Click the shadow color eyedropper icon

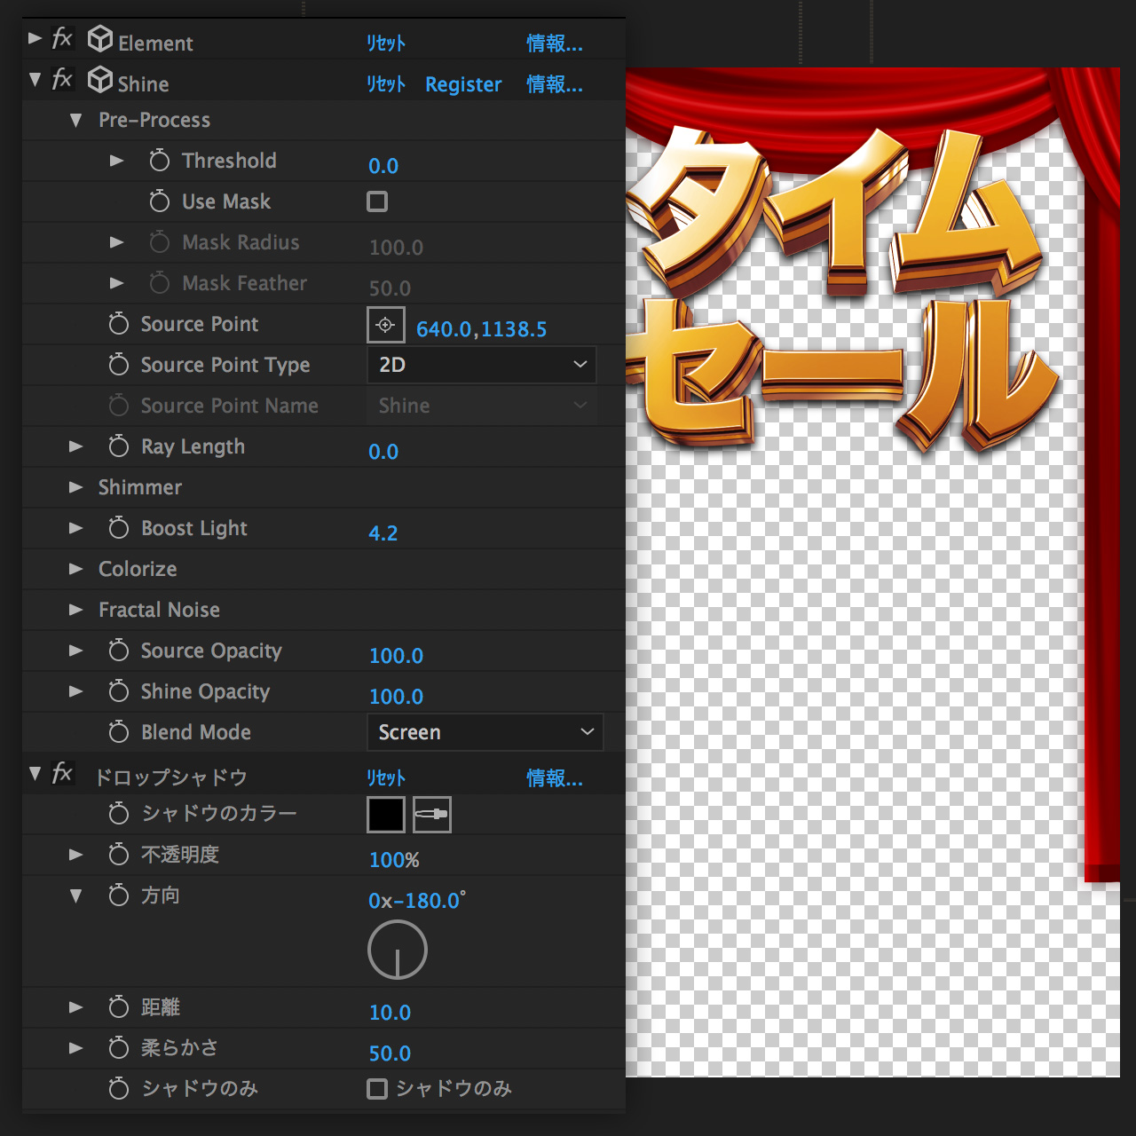pos(432,815)
